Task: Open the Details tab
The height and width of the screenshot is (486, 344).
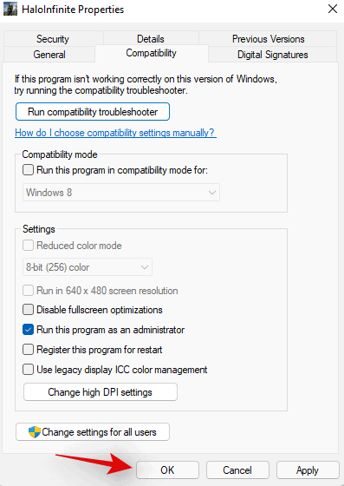Action: (x=151, y=39)
